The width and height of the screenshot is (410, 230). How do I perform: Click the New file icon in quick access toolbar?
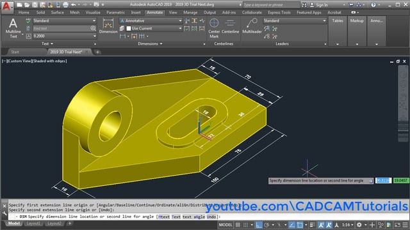(x=19, y=4)
